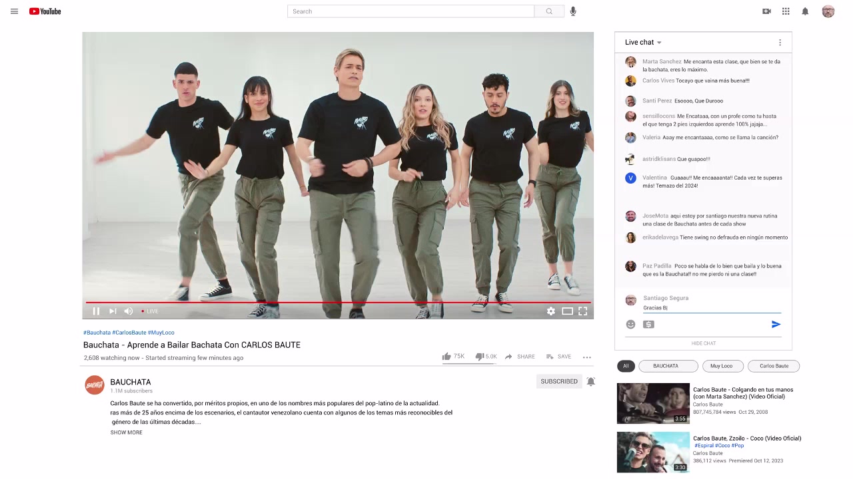Open the #MuyLoco hashtag

(161, 333)
